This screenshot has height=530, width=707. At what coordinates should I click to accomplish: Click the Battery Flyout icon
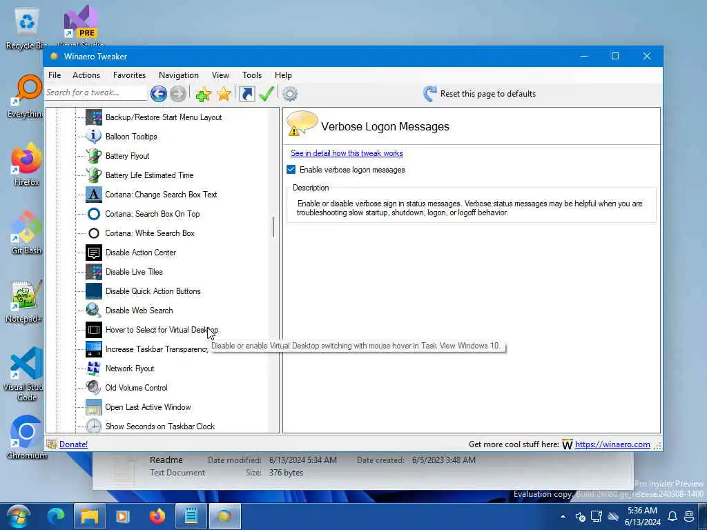94,156
